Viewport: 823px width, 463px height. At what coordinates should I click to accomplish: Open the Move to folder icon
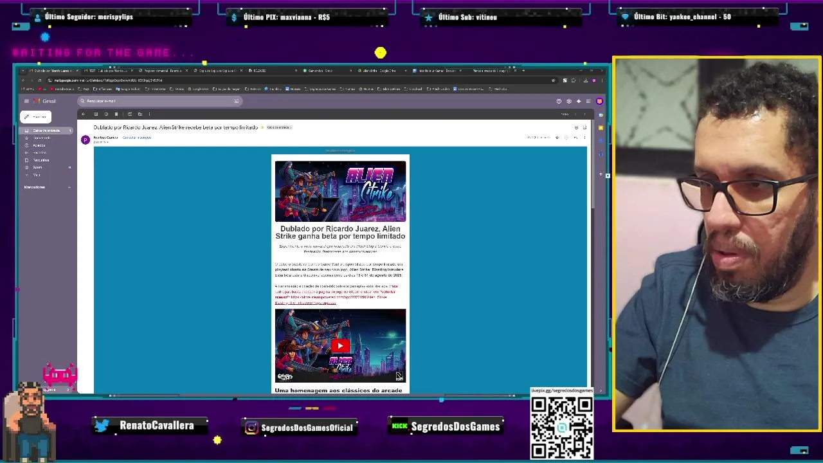point(140,114)
